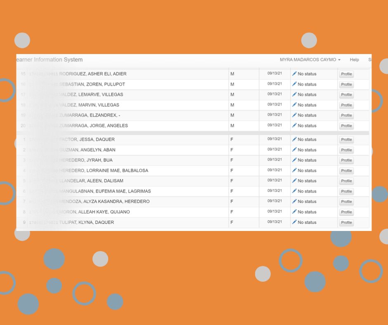Open the Help menu item
This screenshot has height=325, width=388.
354,60
